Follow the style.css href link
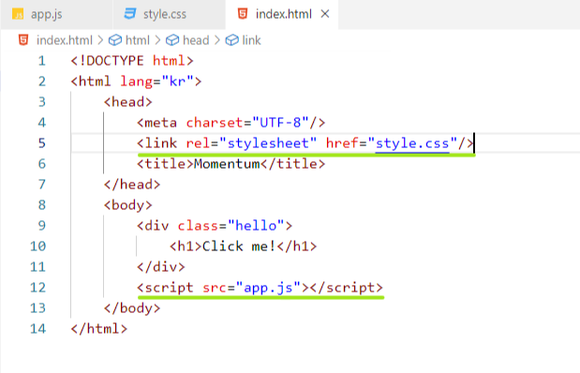This screenshot has height=373, width=580. [x=412, y=143]
